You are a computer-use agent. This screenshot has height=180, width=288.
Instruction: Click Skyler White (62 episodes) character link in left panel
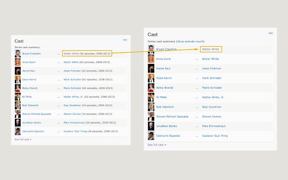[71, 62]
